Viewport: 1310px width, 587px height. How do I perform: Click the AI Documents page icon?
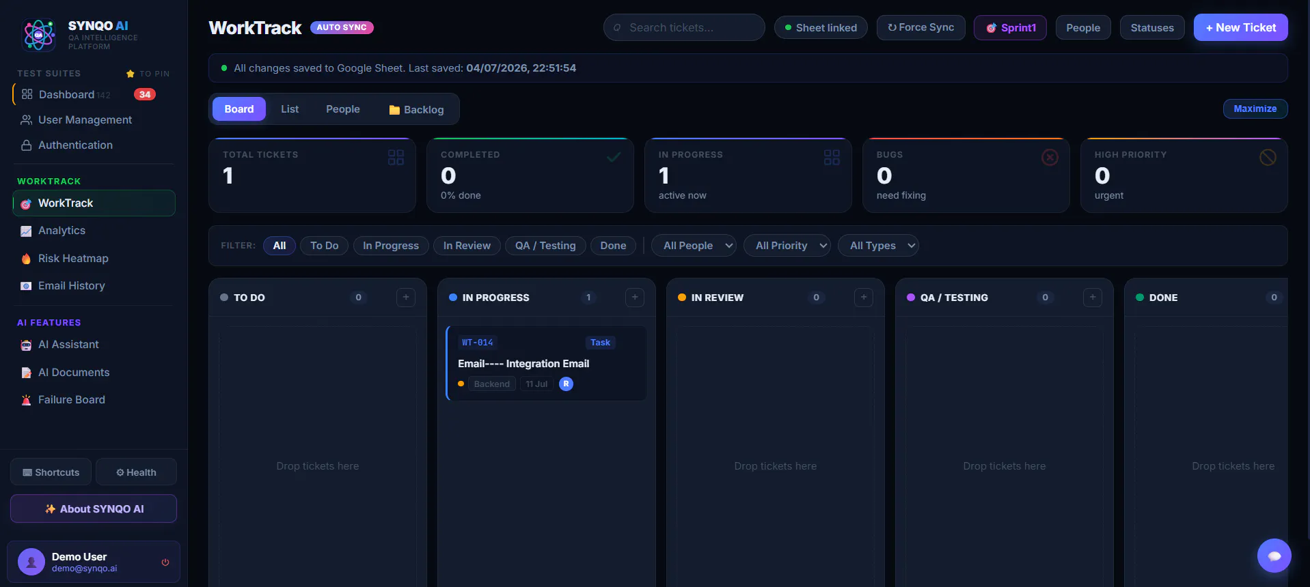coord(26,373)
